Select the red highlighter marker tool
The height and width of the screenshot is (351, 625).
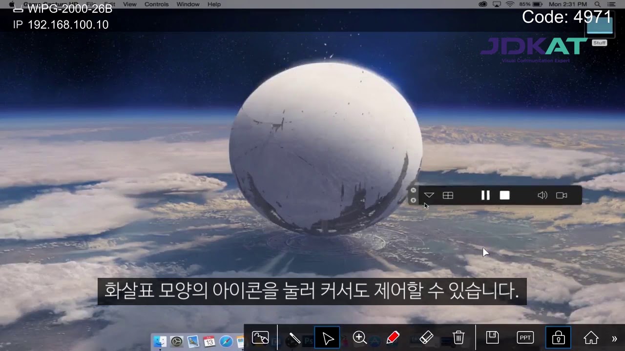click(393, 337)
